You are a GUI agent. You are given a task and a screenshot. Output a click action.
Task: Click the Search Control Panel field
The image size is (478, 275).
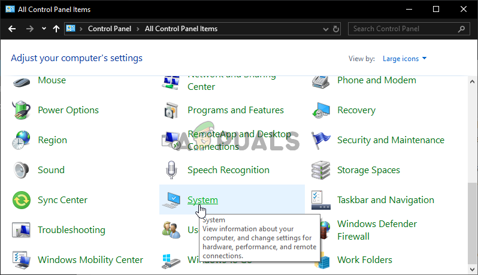pos(404,29)
